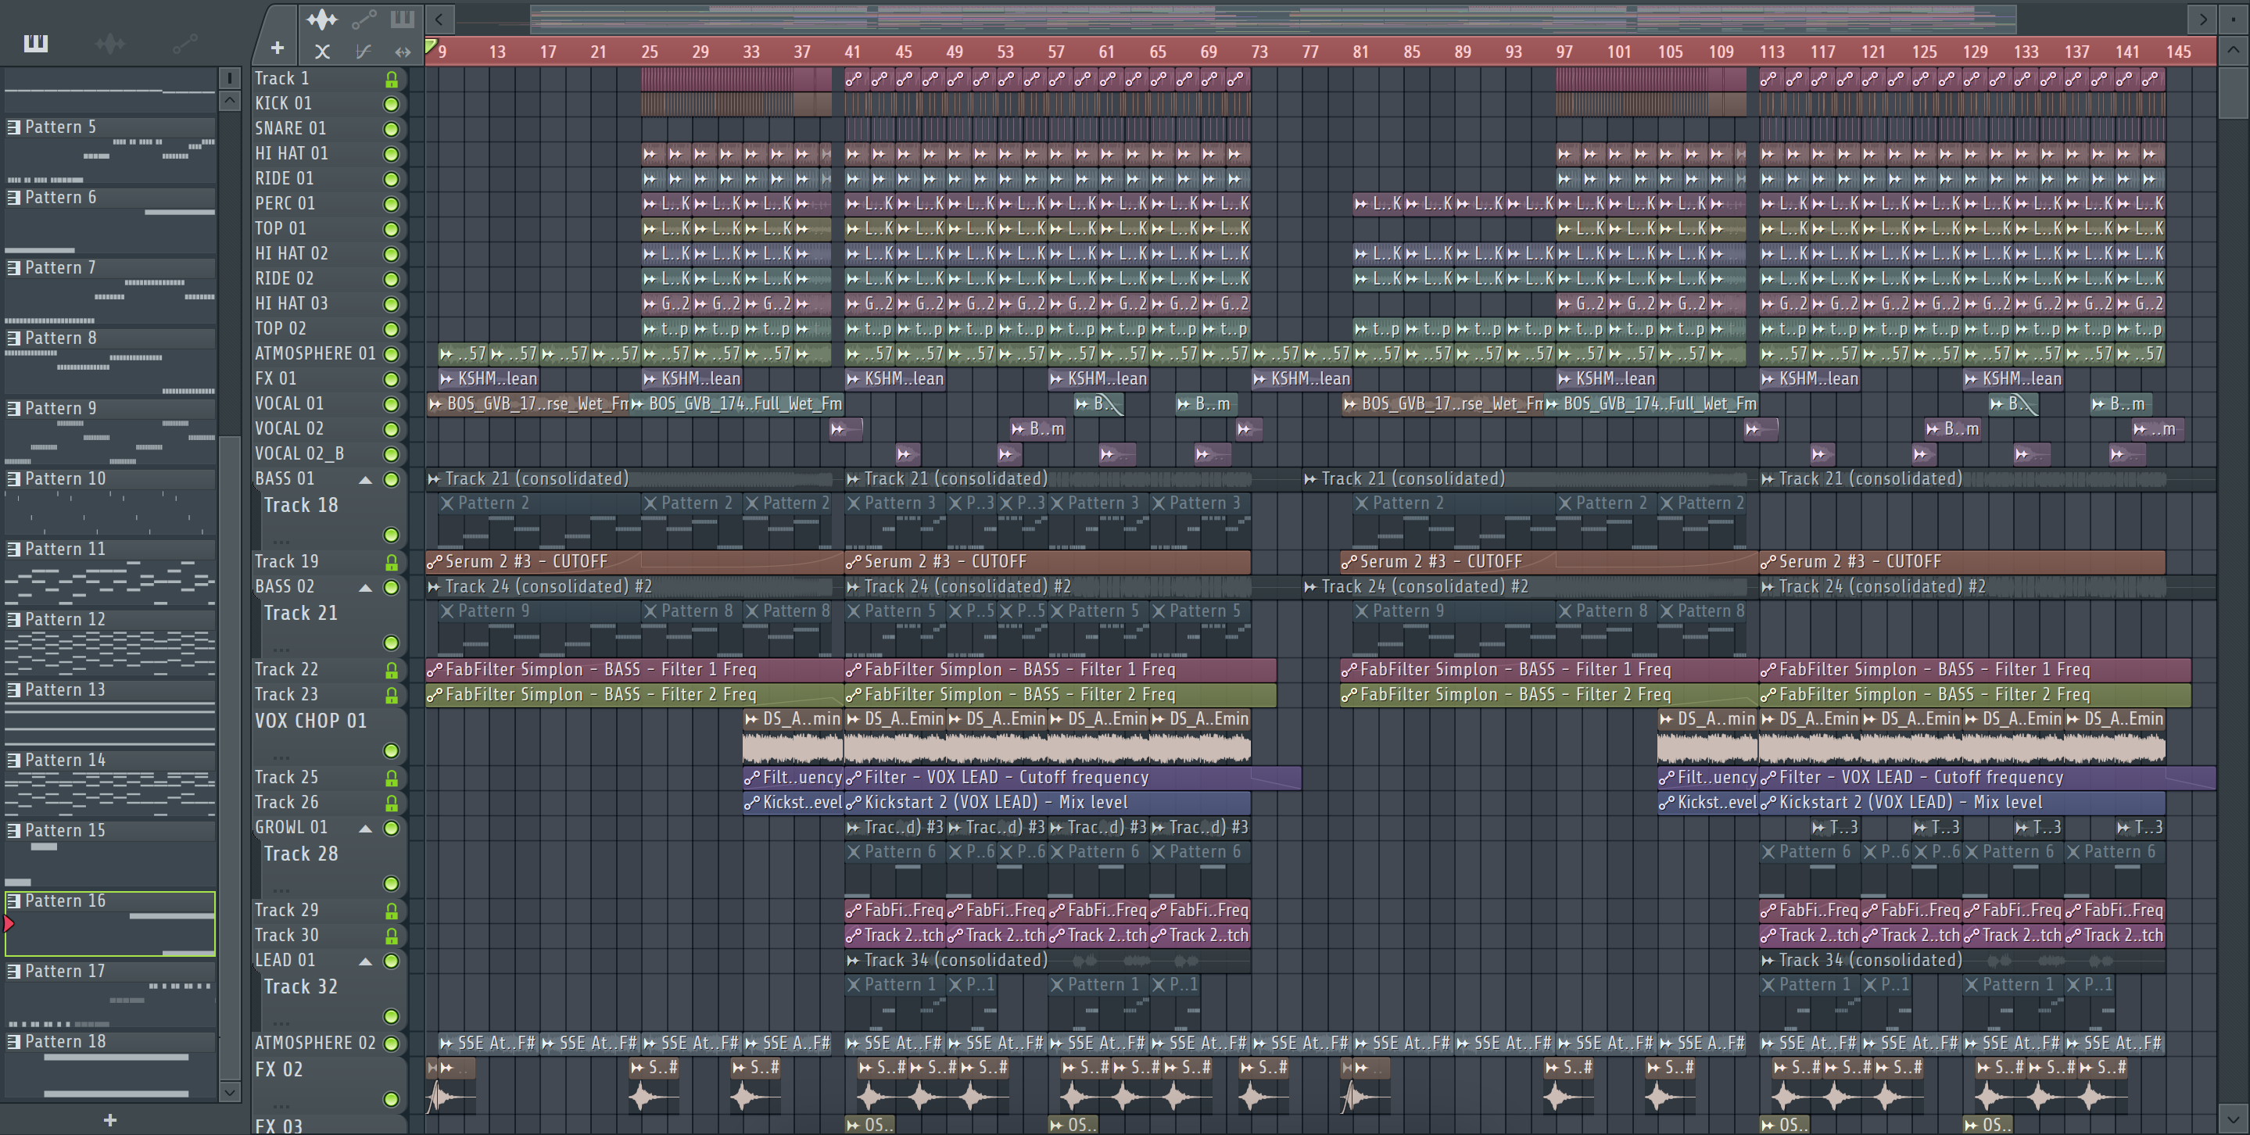Toggle mute on ATMOSPHERE 02 track

(392, 1044)
